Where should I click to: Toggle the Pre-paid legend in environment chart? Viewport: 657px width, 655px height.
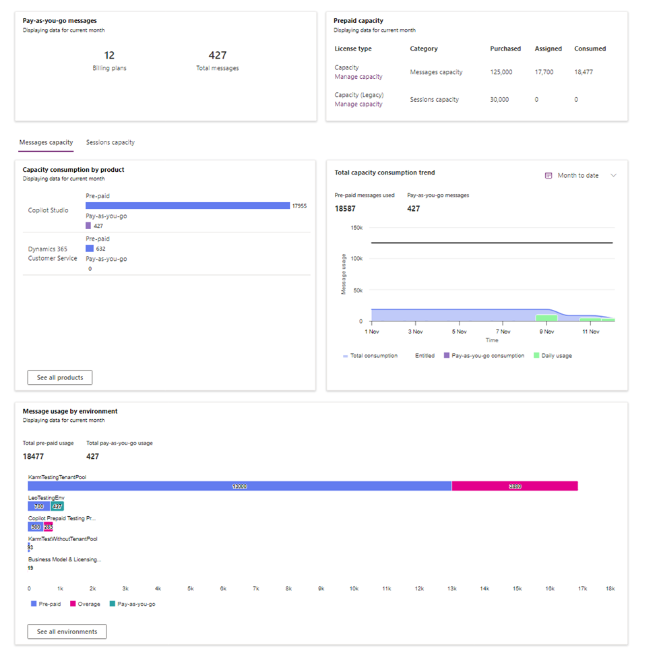pyautogui.click(x=46, y=604)
